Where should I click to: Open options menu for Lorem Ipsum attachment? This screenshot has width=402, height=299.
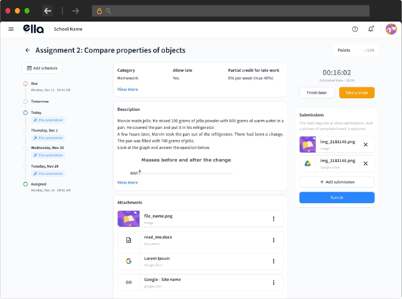[274, 261]
